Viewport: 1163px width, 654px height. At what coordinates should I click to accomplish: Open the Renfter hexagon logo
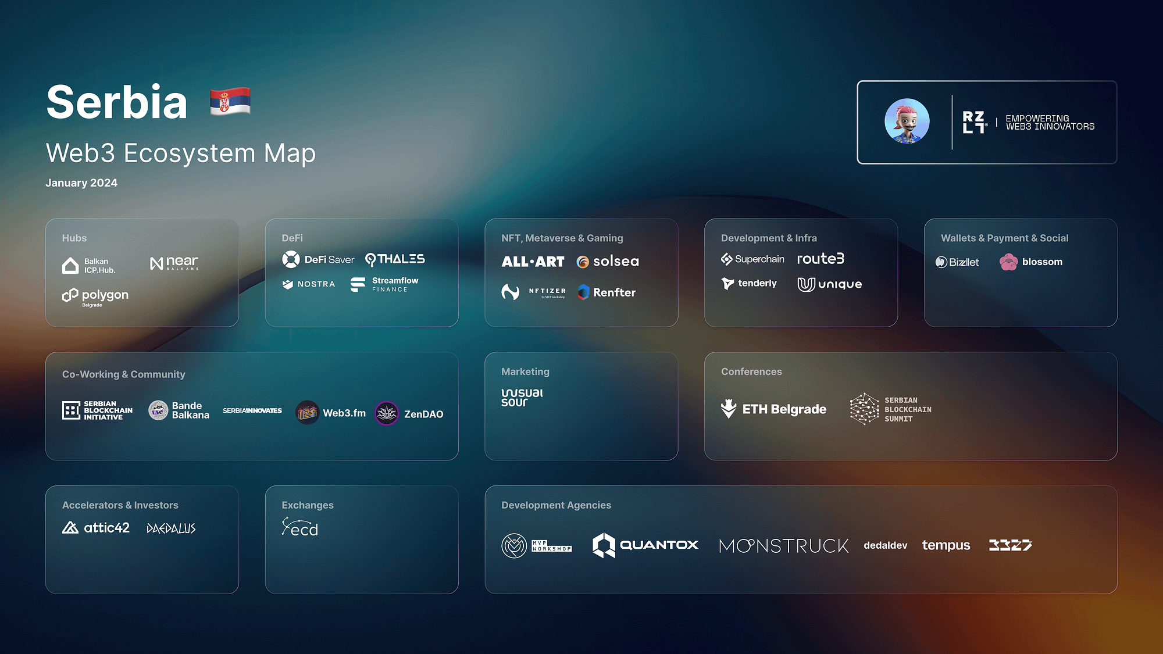[583, 292]
